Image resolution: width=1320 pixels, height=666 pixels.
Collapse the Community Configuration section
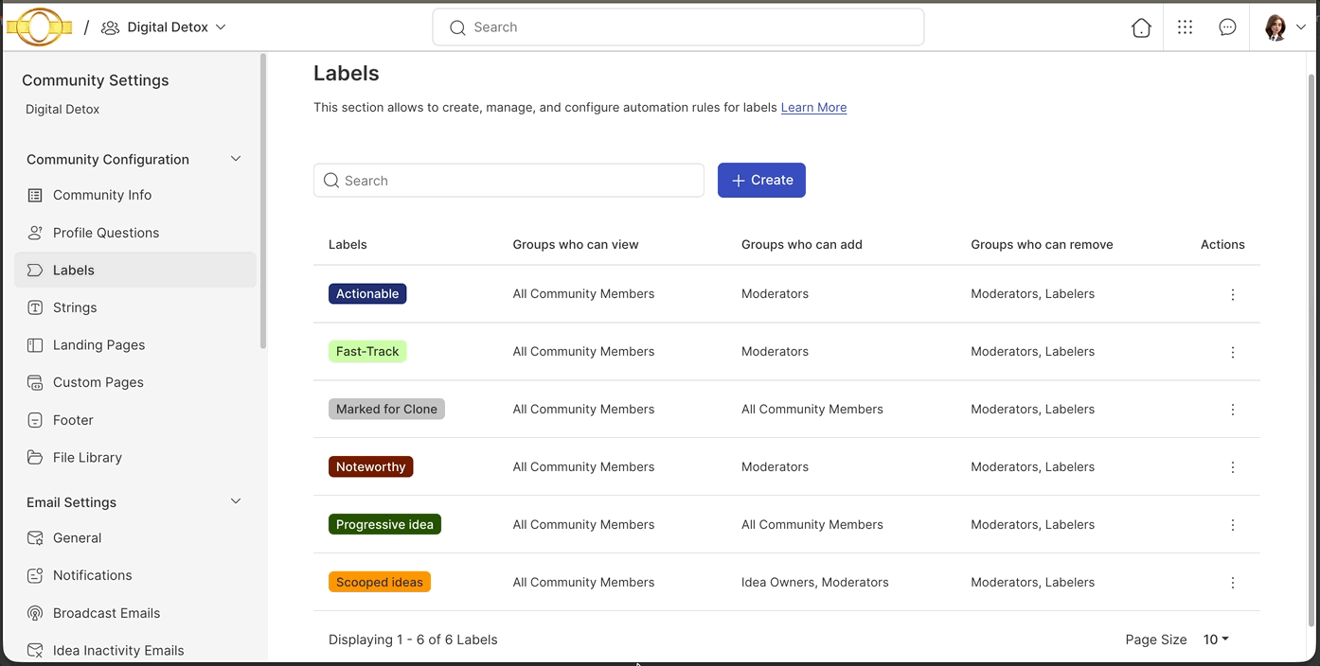235,159
